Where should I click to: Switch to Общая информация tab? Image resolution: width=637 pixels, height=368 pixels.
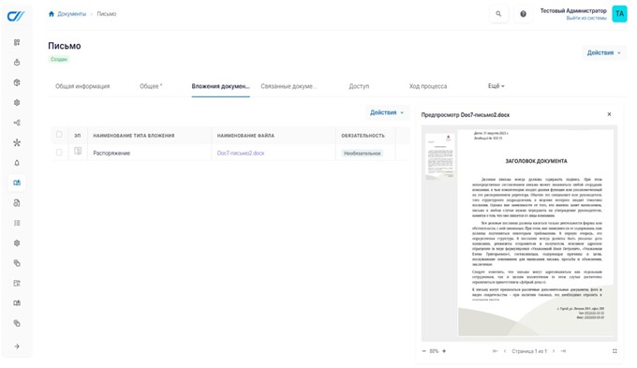pyautogui.click(x=82, y=86)
